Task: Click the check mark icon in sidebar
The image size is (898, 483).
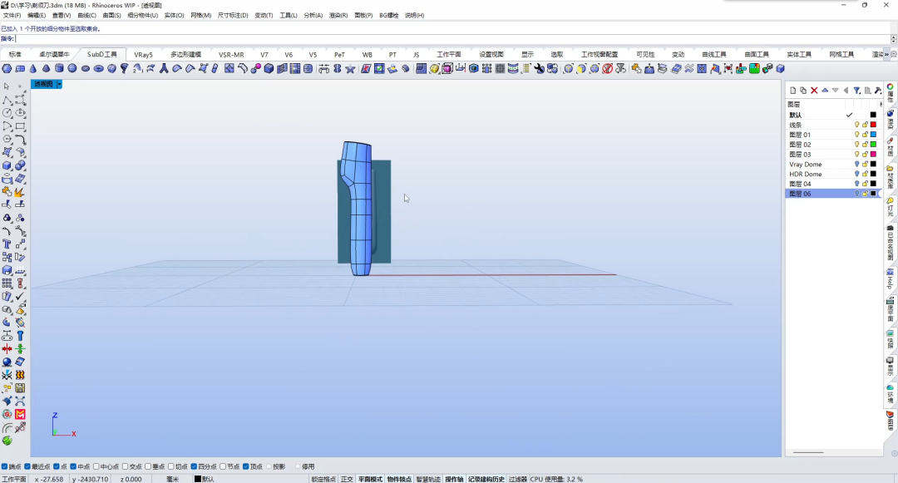Action: [20, 297]
